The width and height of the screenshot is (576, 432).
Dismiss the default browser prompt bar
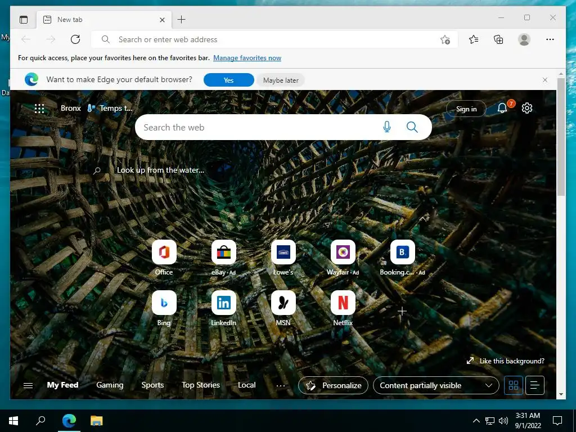click(x=545, y=80)
